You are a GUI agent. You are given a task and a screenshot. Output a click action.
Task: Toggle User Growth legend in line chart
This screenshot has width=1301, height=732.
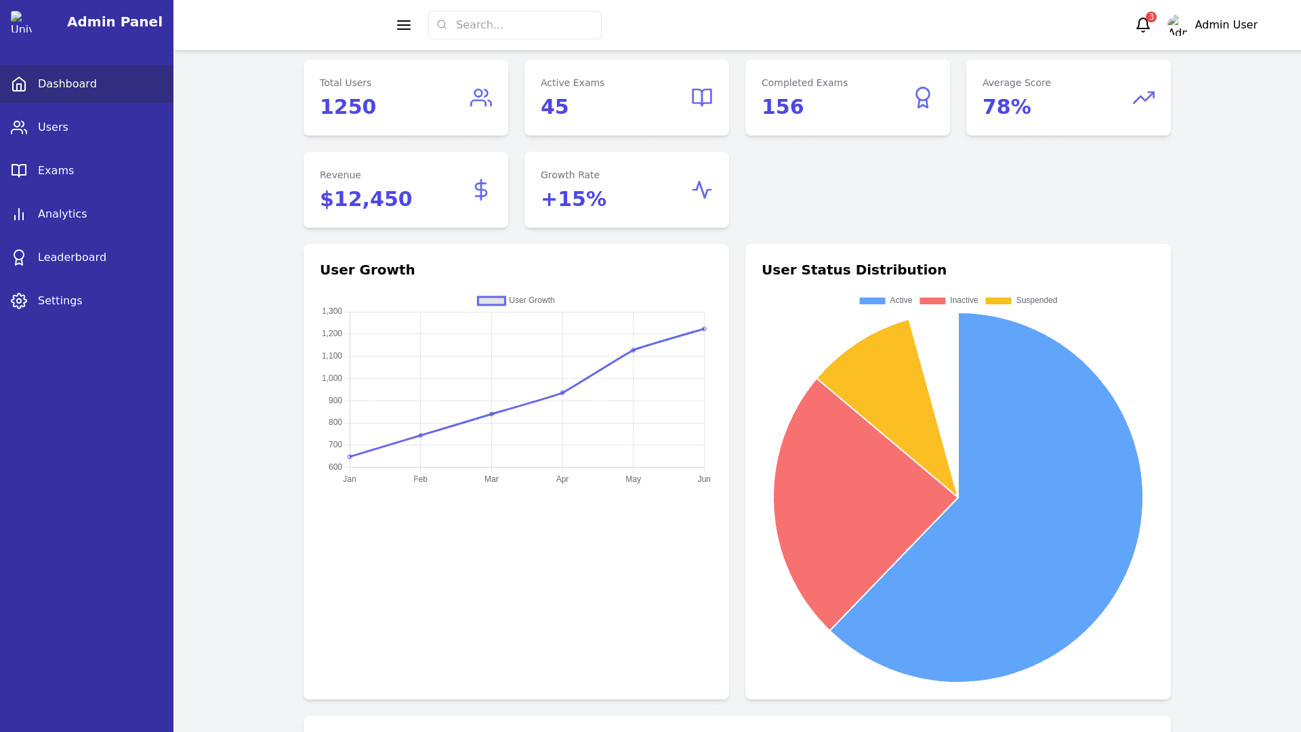click(516, 300)
